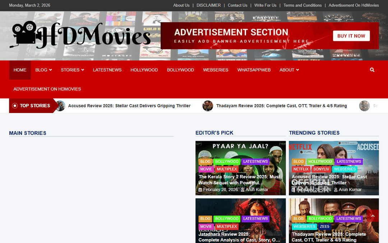The width and height of the screenshot is (388, 243).
Task: Click BOLLYWOOD tag on Thadayam card
Action: pyautogui.click(x=320, y=219)
